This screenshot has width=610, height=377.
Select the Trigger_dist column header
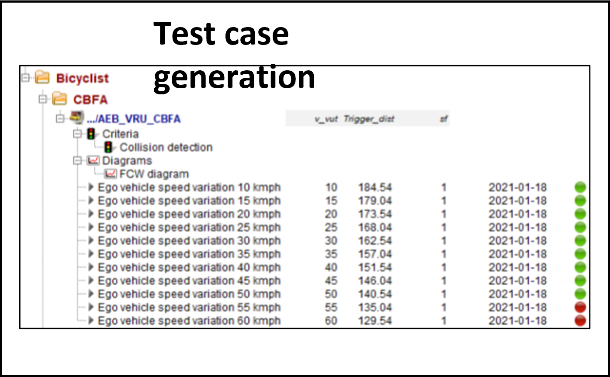tap(369, 119)
